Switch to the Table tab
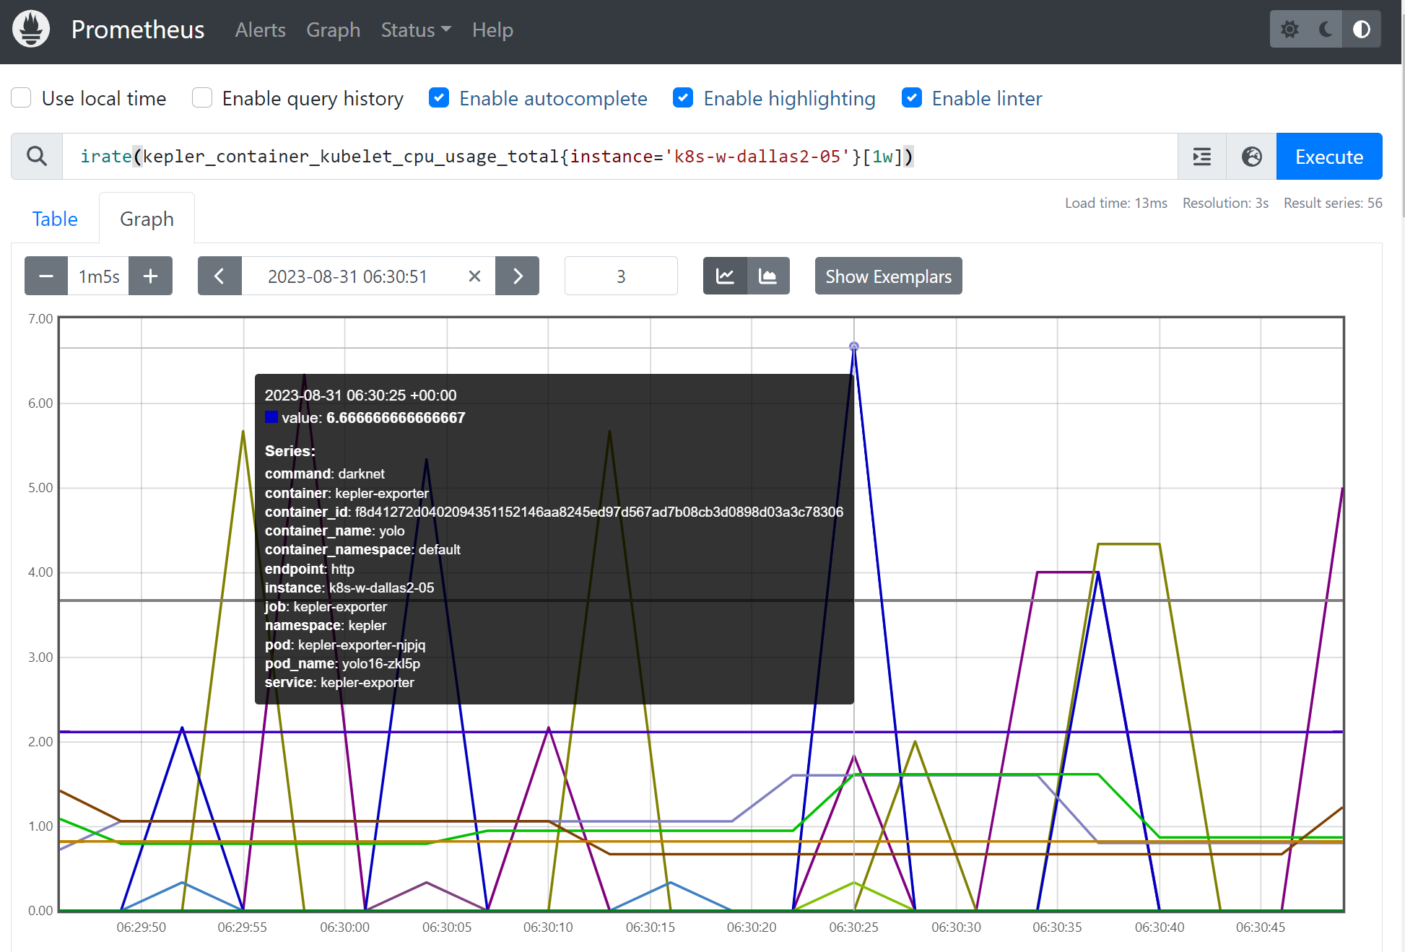 [54, 218]
